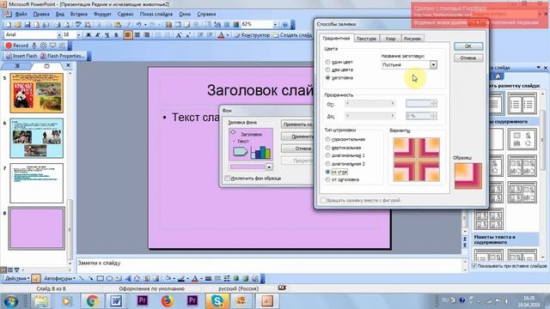The height and width of the screenshot is (309, 550).
Task: Click OK in Способы заливки dialog
Action: click(x=468, y=46)
